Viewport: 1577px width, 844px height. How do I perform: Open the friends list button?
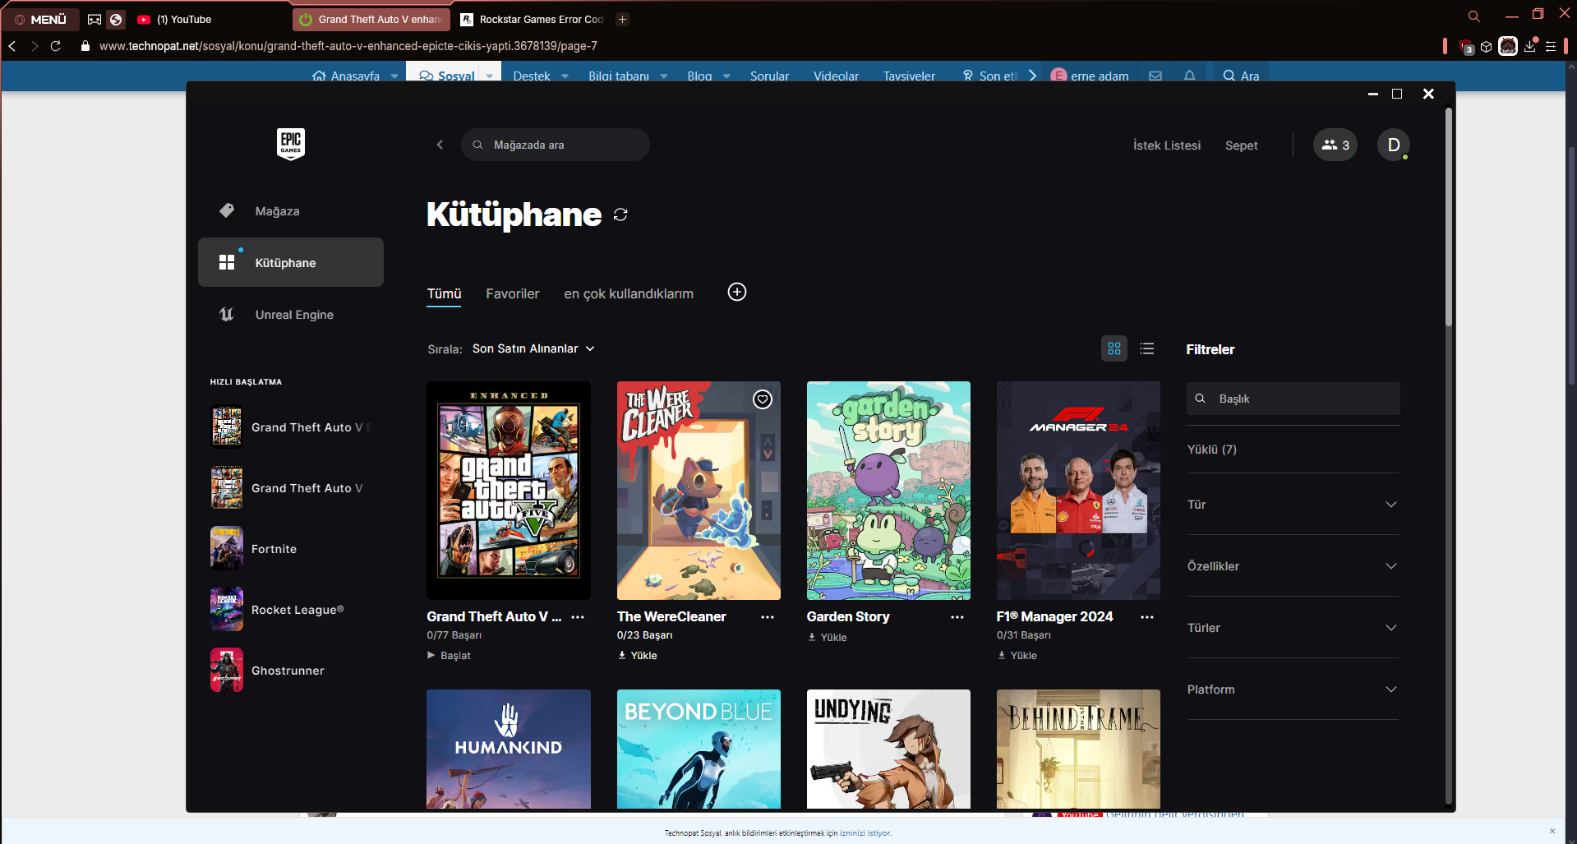(x=1335, y=145)
